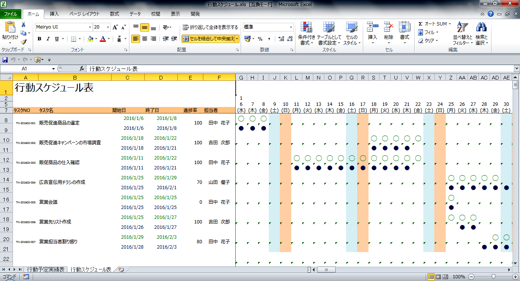Open the ファイル backstage menu
The height and width of the screenshot is (281, 520).
click(11, 14)
